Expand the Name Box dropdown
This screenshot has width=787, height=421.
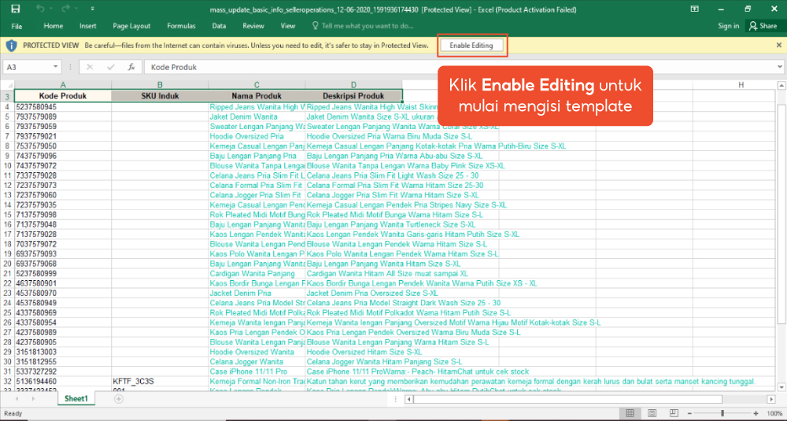56,68
